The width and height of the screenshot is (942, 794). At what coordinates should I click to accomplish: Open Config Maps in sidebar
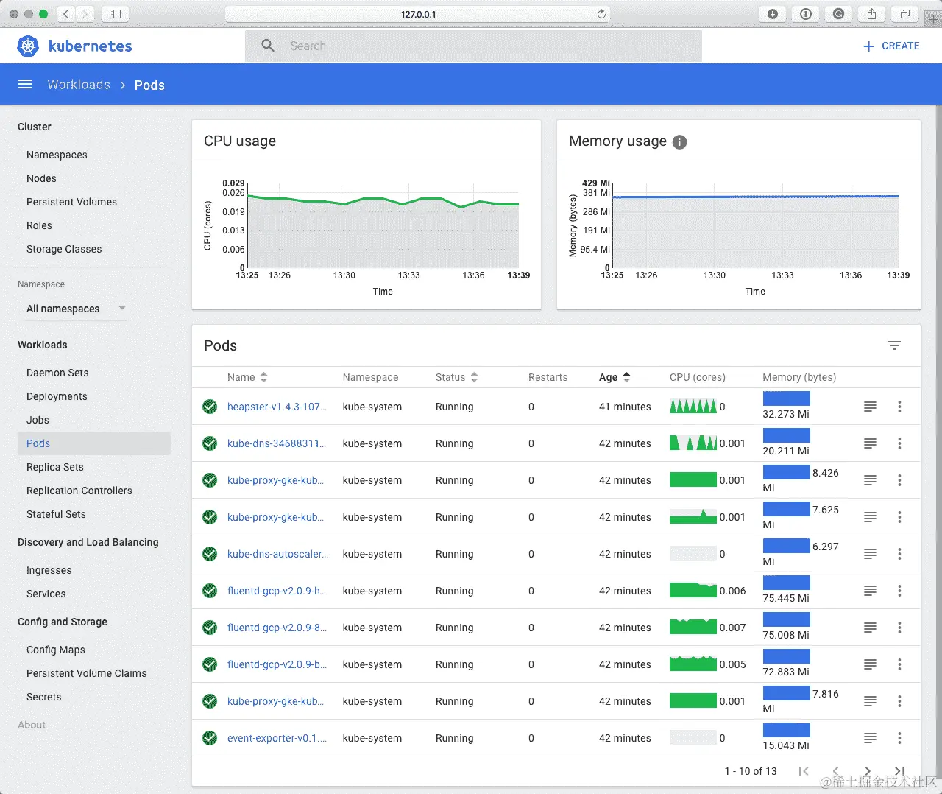56,650
